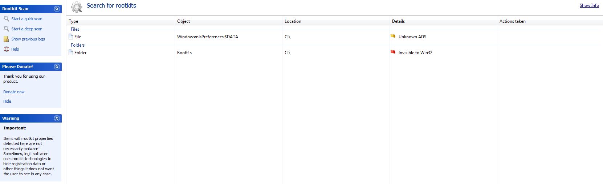This screenshot has width=603, height=184.
Task: Click the Folder type label in the second row
Action: [x=81, y=53]
